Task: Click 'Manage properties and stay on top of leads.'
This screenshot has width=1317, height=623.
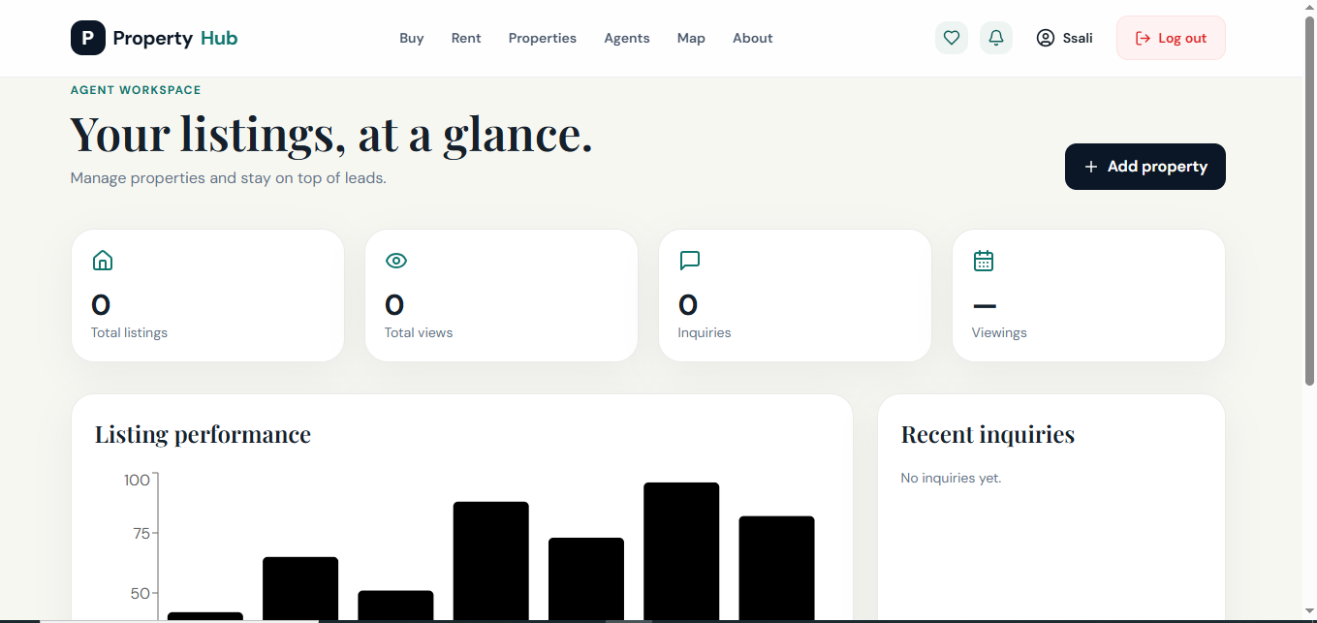Action: coord(229,178)
